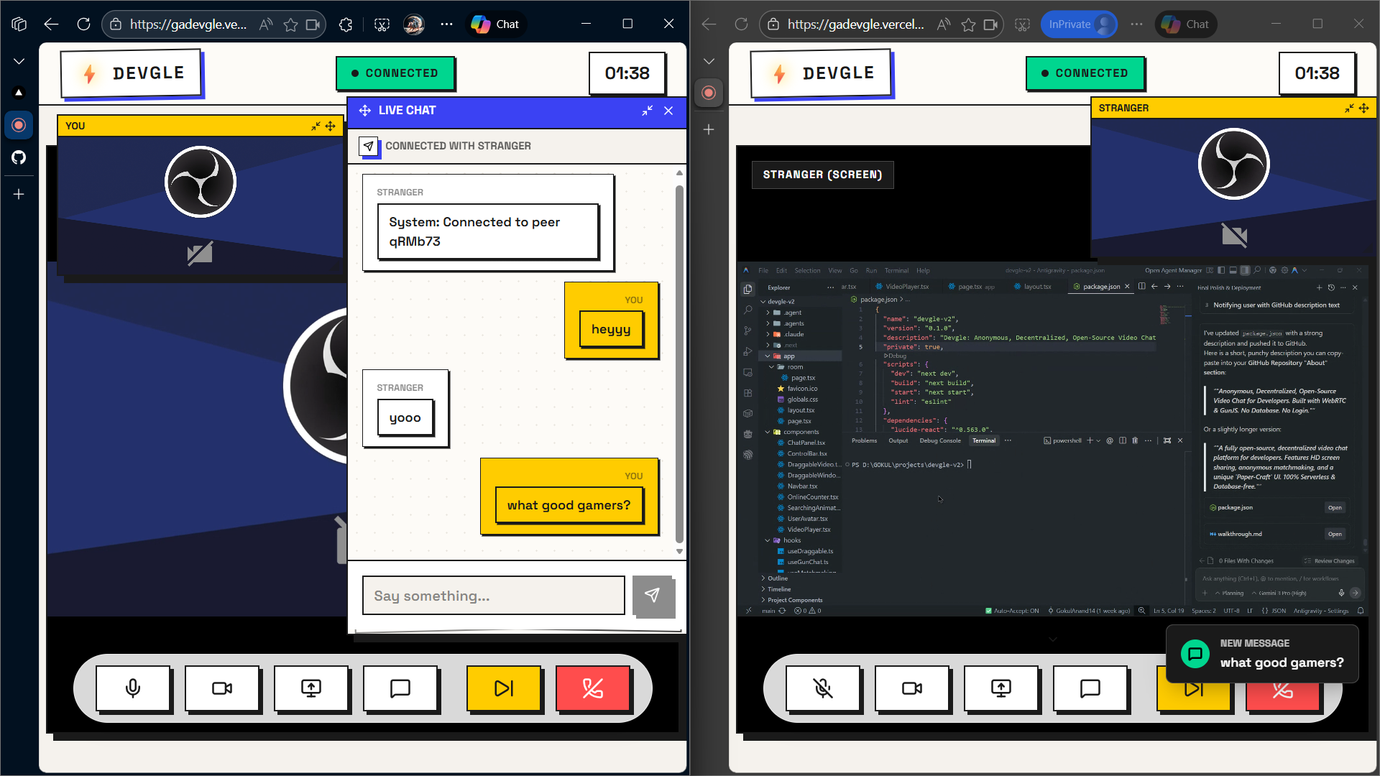This screenshot has height=776, width=1380.
Task: Collapse the LIVE CHAT window
Action: point(646,111)
